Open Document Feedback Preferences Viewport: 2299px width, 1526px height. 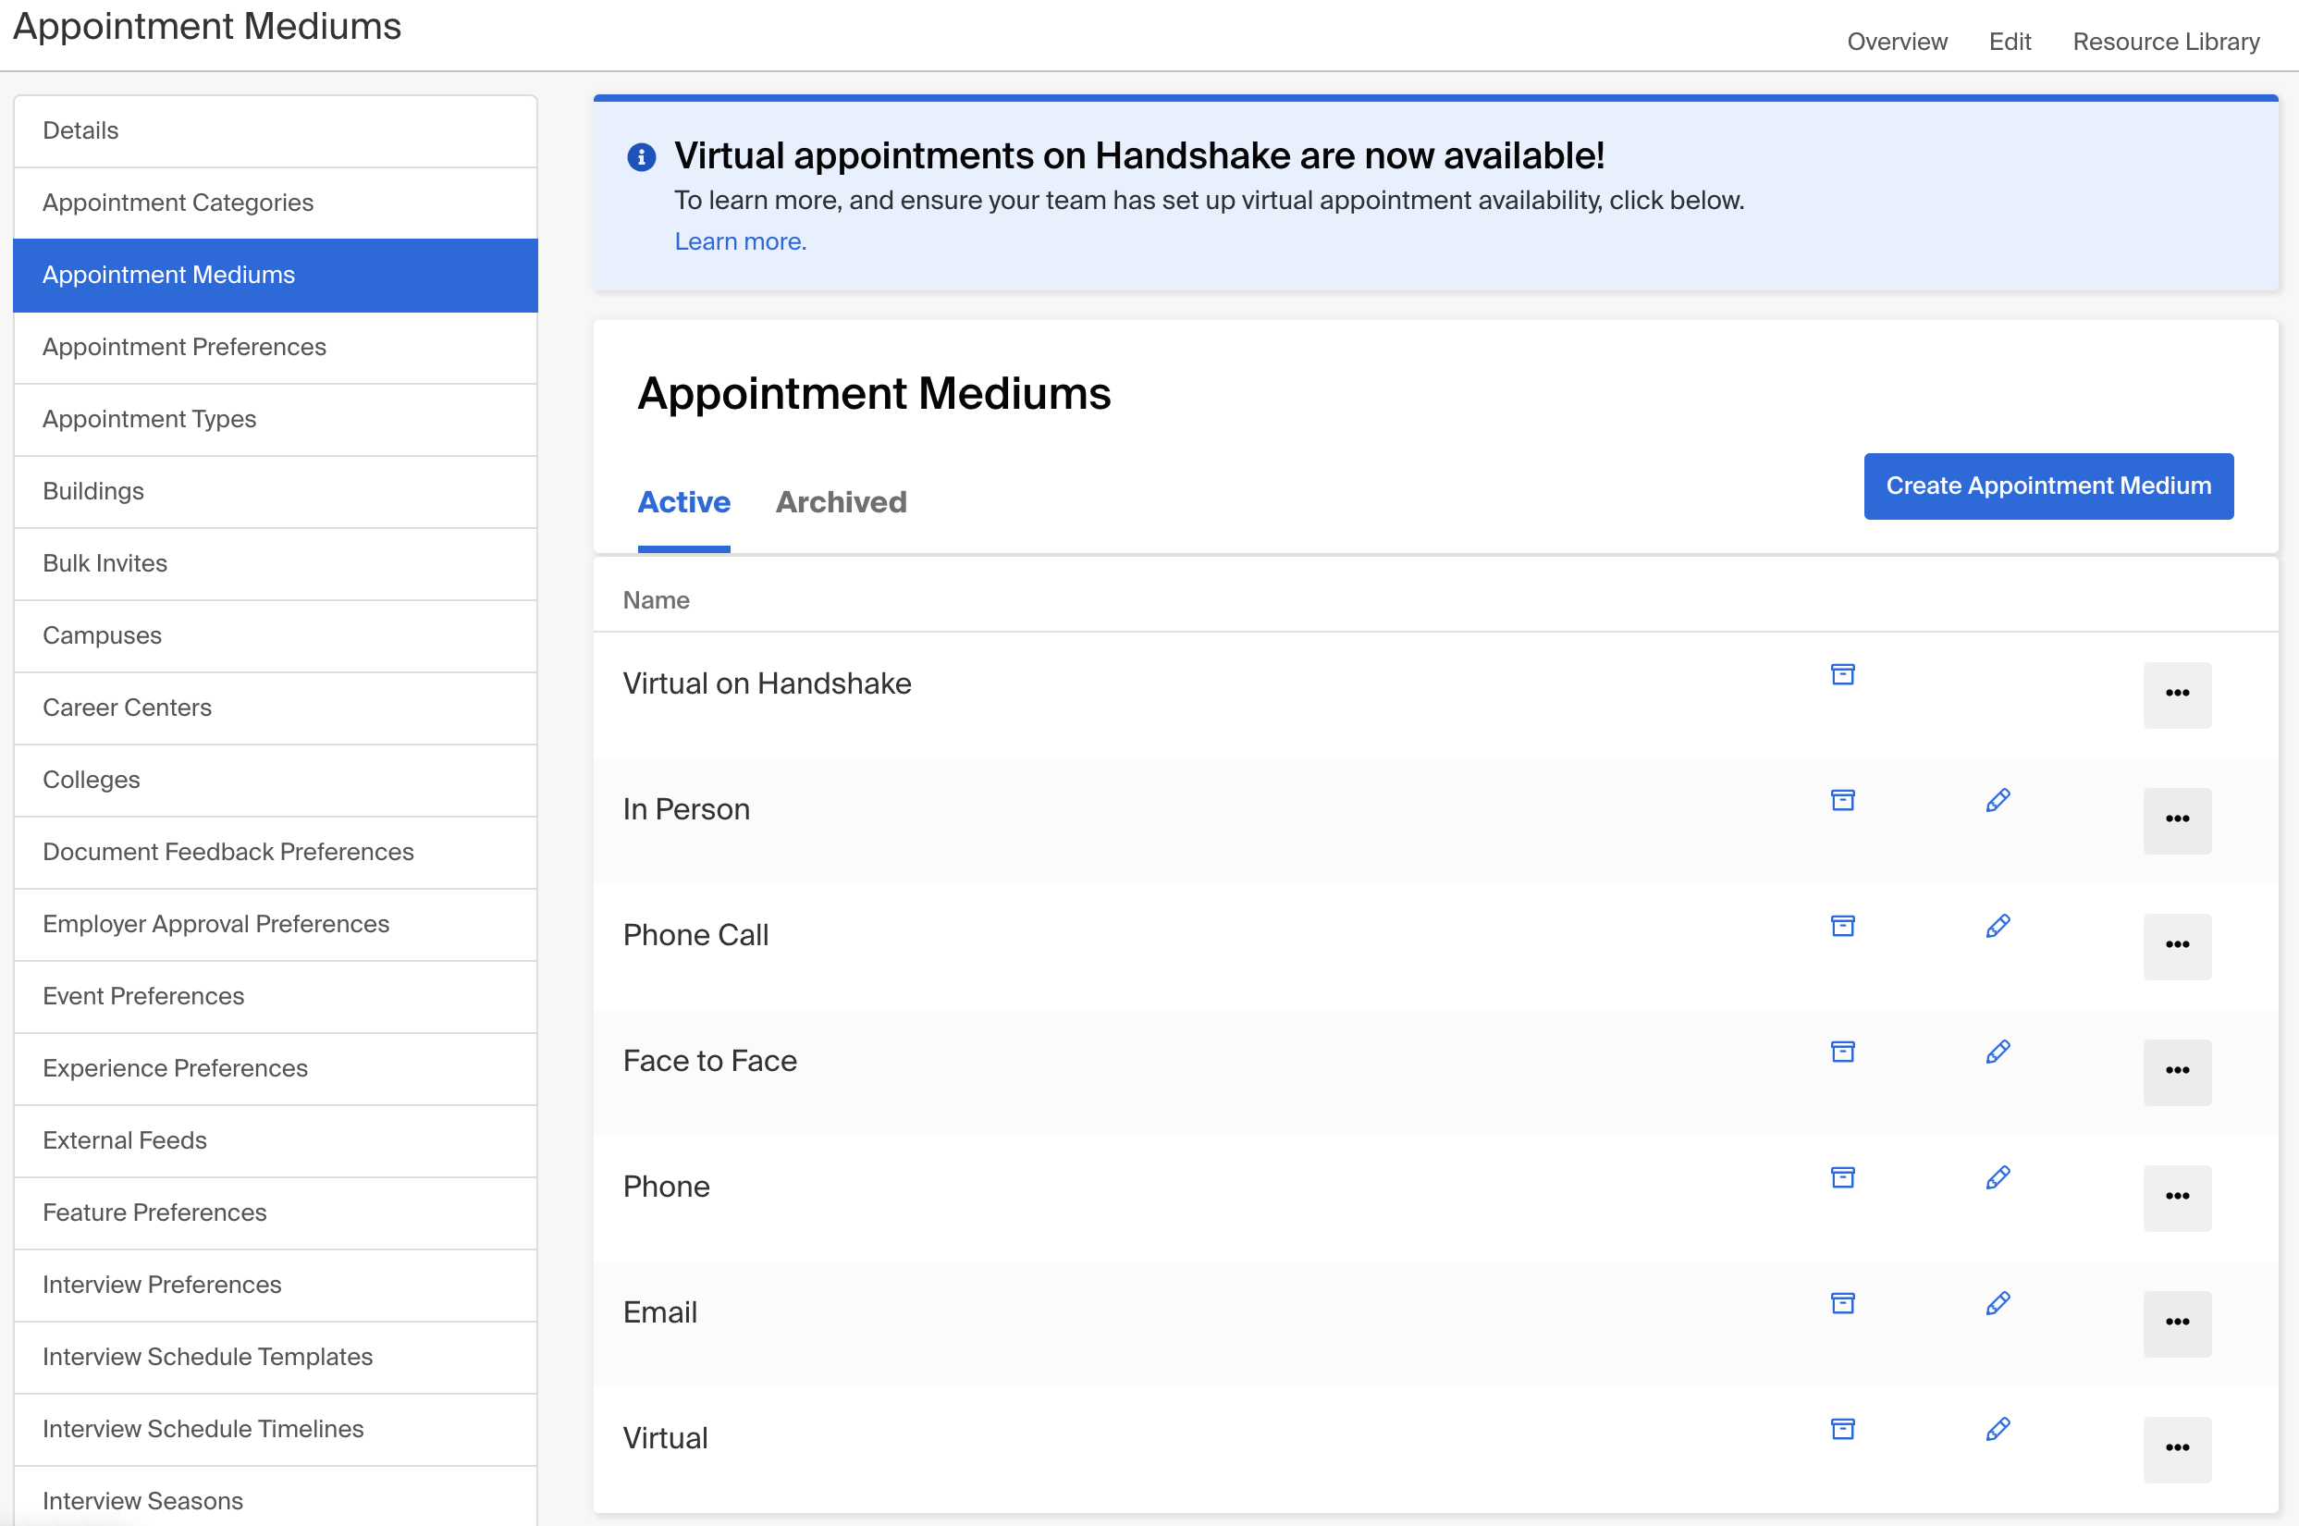(276, 852)
